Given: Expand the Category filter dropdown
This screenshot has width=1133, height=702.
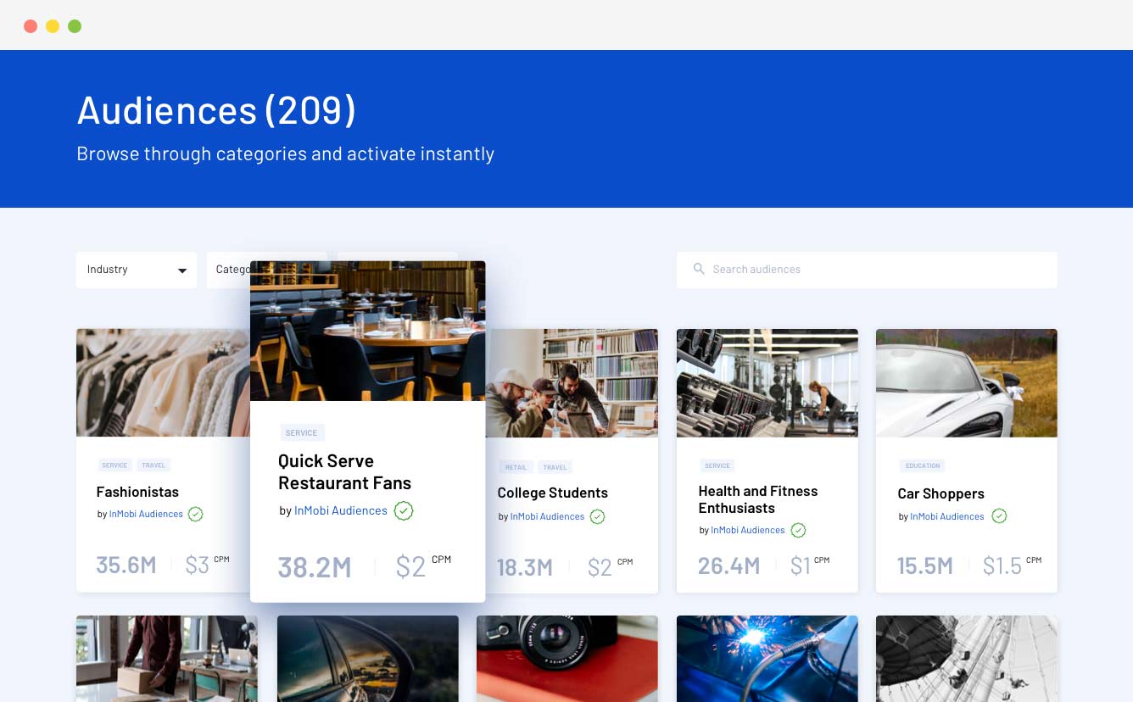Looking at the screenshot, I should pos(229,270).
